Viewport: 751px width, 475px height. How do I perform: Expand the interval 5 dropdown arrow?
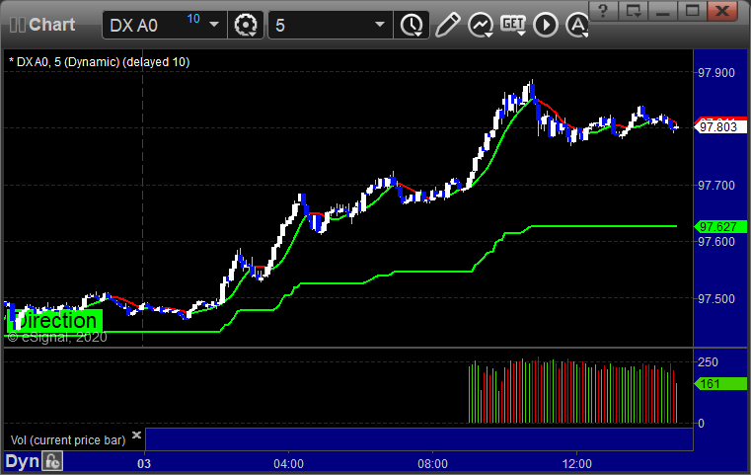coord(380,25)
